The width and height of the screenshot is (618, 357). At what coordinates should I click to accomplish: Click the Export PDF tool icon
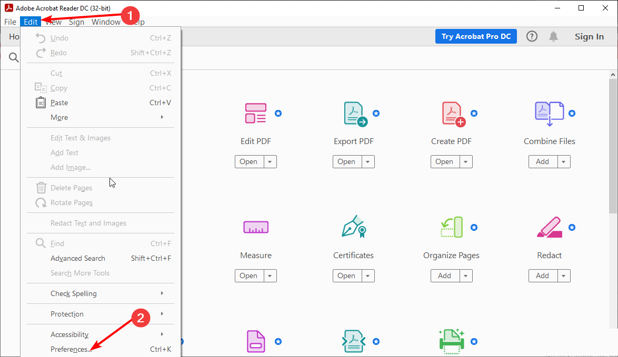point(355,114)
